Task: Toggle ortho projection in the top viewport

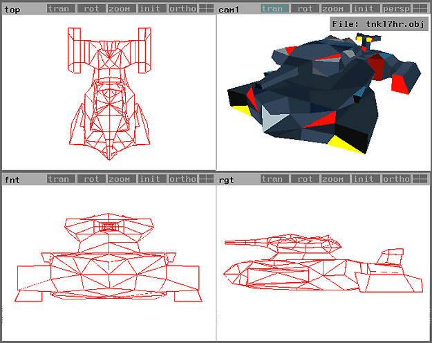Action: point(182,8)
